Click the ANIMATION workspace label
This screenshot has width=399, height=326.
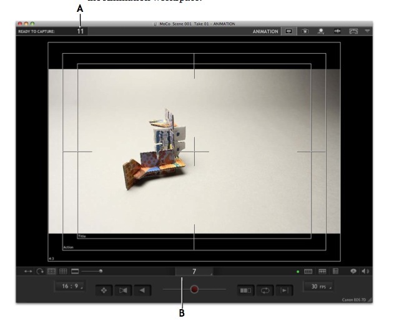click(x=265, y=32)
